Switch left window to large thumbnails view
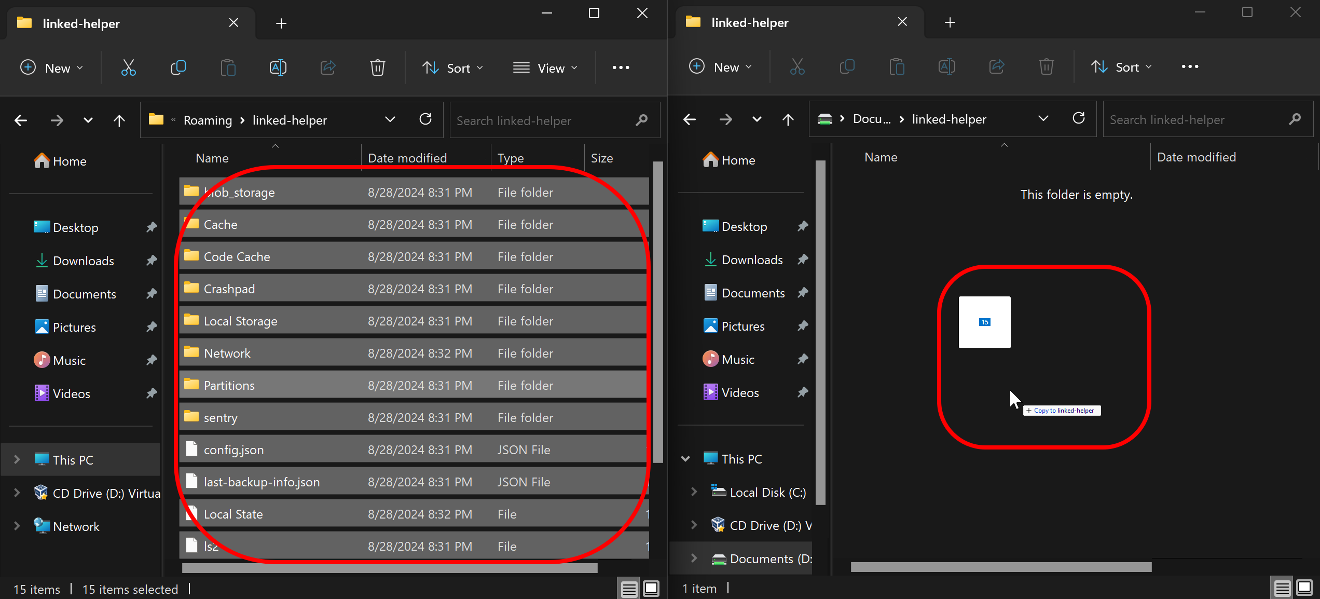This screenshot has width=1320, height=599. (x=651, y=589)
